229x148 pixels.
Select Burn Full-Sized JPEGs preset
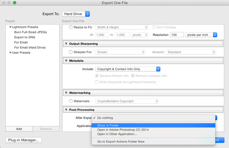(x=30, y=32)
